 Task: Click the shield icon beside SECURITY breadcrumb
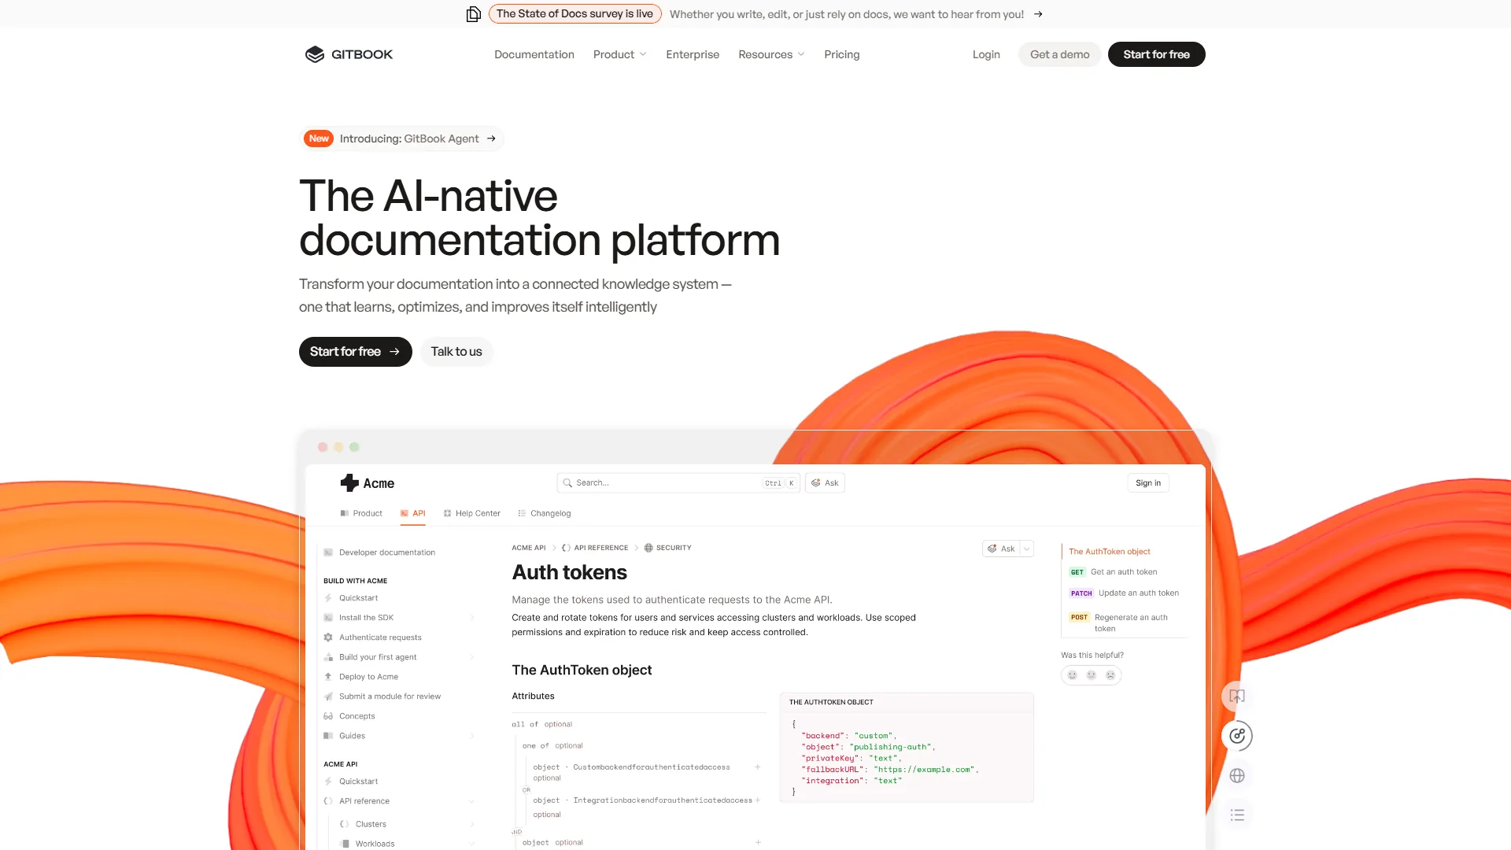(x=648, y=548)
